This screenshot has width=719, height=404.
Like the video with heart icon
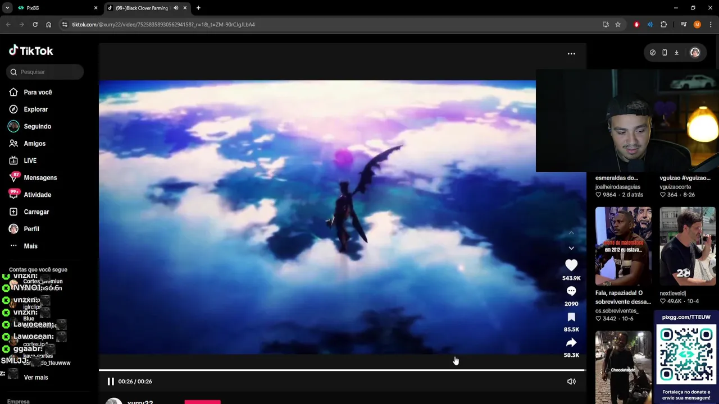tap(571, 265)
